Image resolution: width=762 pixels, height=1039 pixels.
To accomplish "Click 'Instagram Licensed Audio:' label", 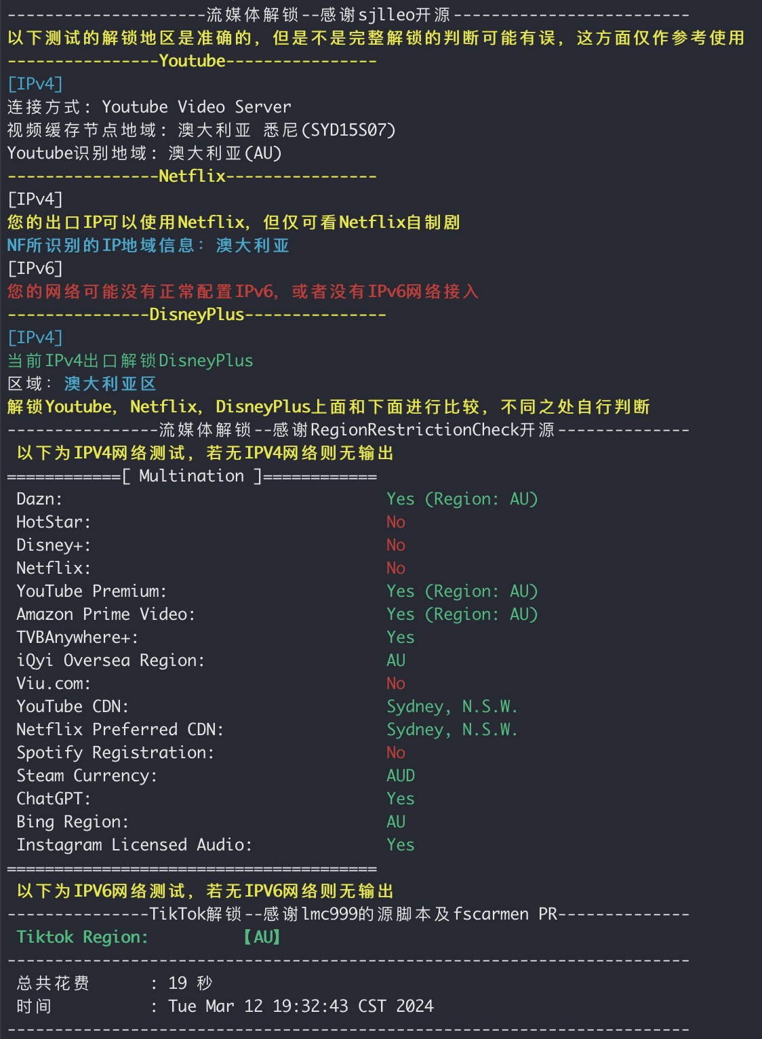I will [x=134, y=845].
